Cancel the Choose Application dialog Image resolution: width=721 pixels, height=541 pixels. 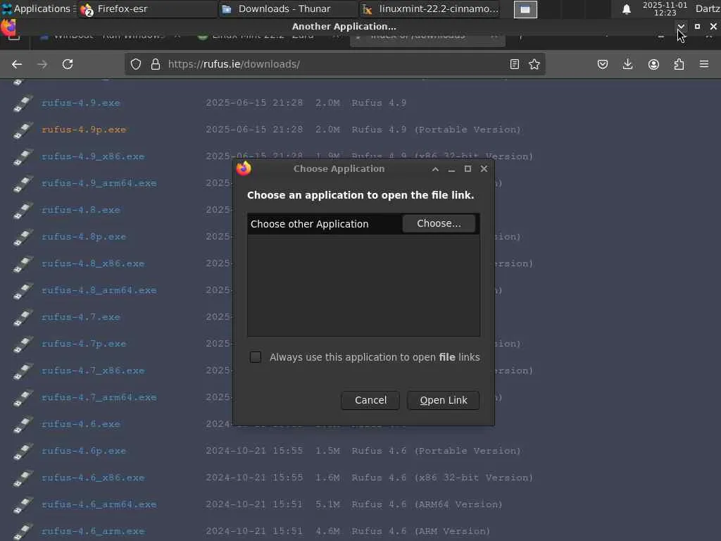coord(370,400)
